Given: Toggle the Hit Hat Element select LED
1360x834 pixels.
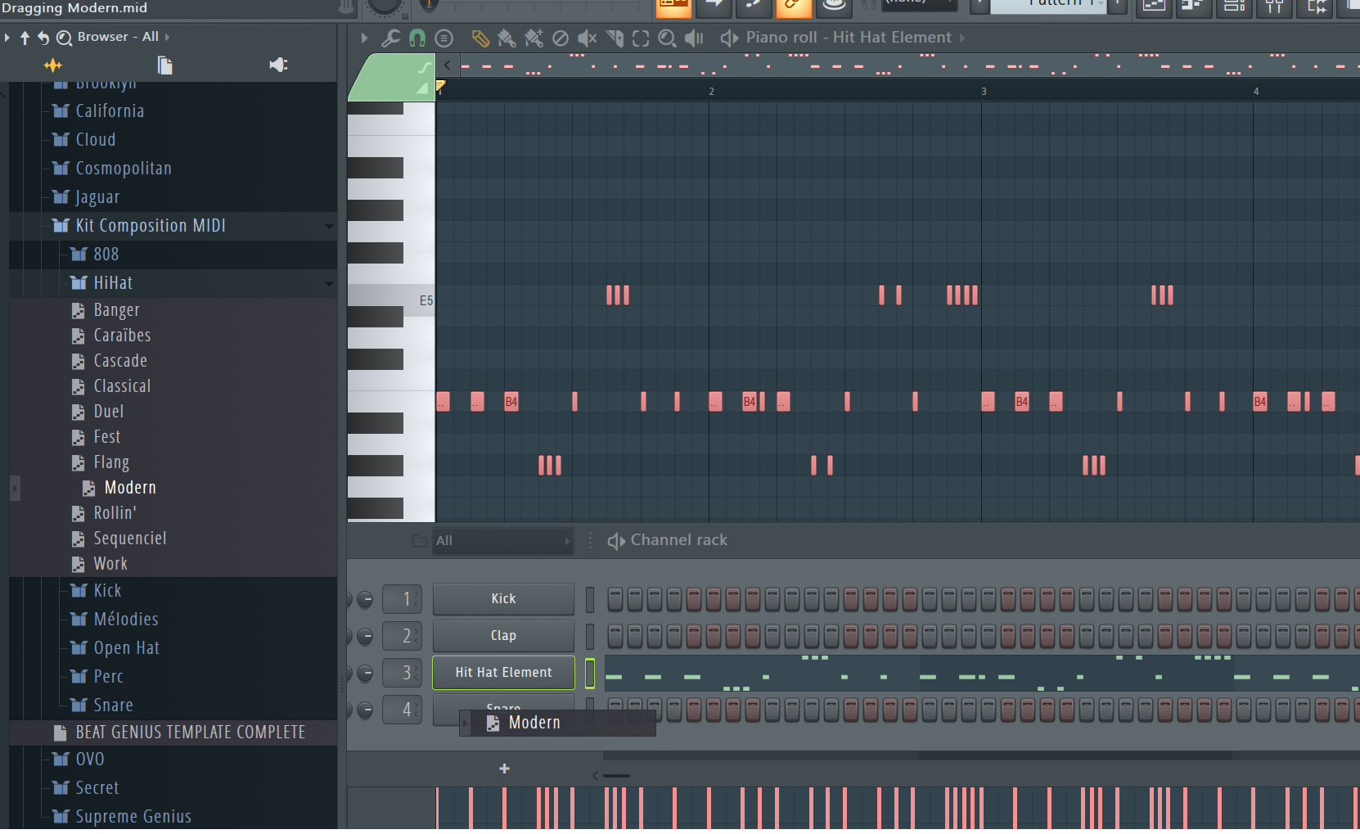Looking at the screenshot, I should pos(590,673).
